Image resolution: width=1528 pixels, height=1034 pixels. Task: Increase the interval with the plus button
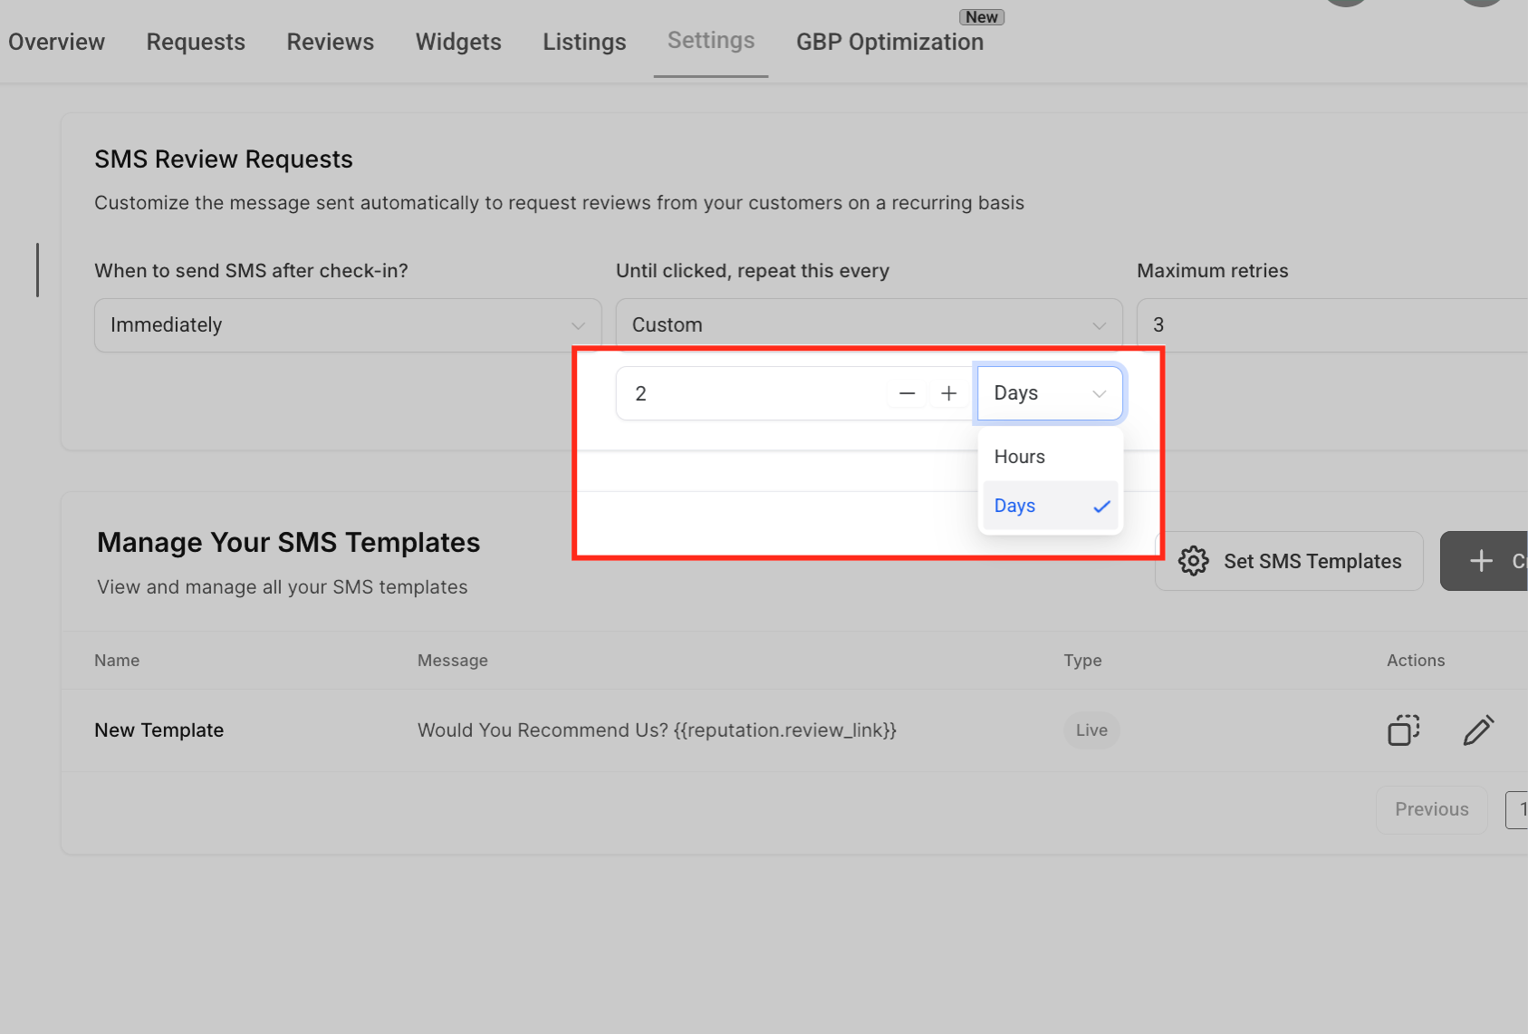coord(948,393)
